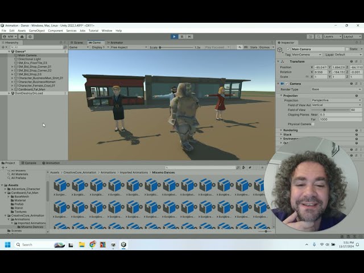The image size is (364, 273).
Task: Collapse the Transform component
Action: (278, 61)
